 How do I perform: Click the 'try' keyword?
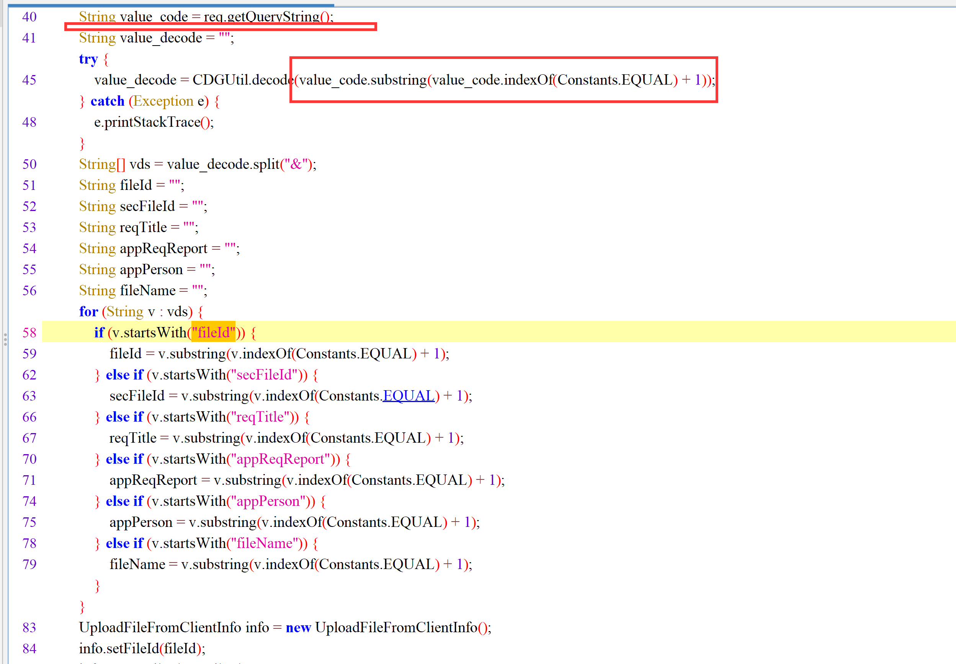(88, 59)
